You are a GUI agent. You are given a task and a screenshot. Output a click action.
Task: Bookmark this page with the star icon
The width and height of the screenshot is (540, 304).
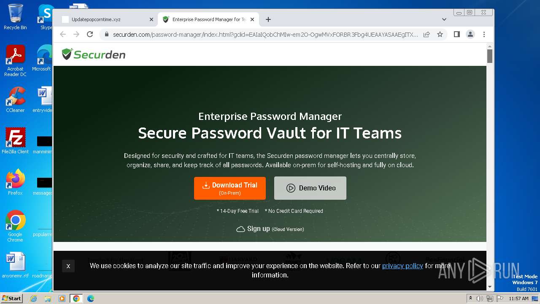(x=440, y=34)
